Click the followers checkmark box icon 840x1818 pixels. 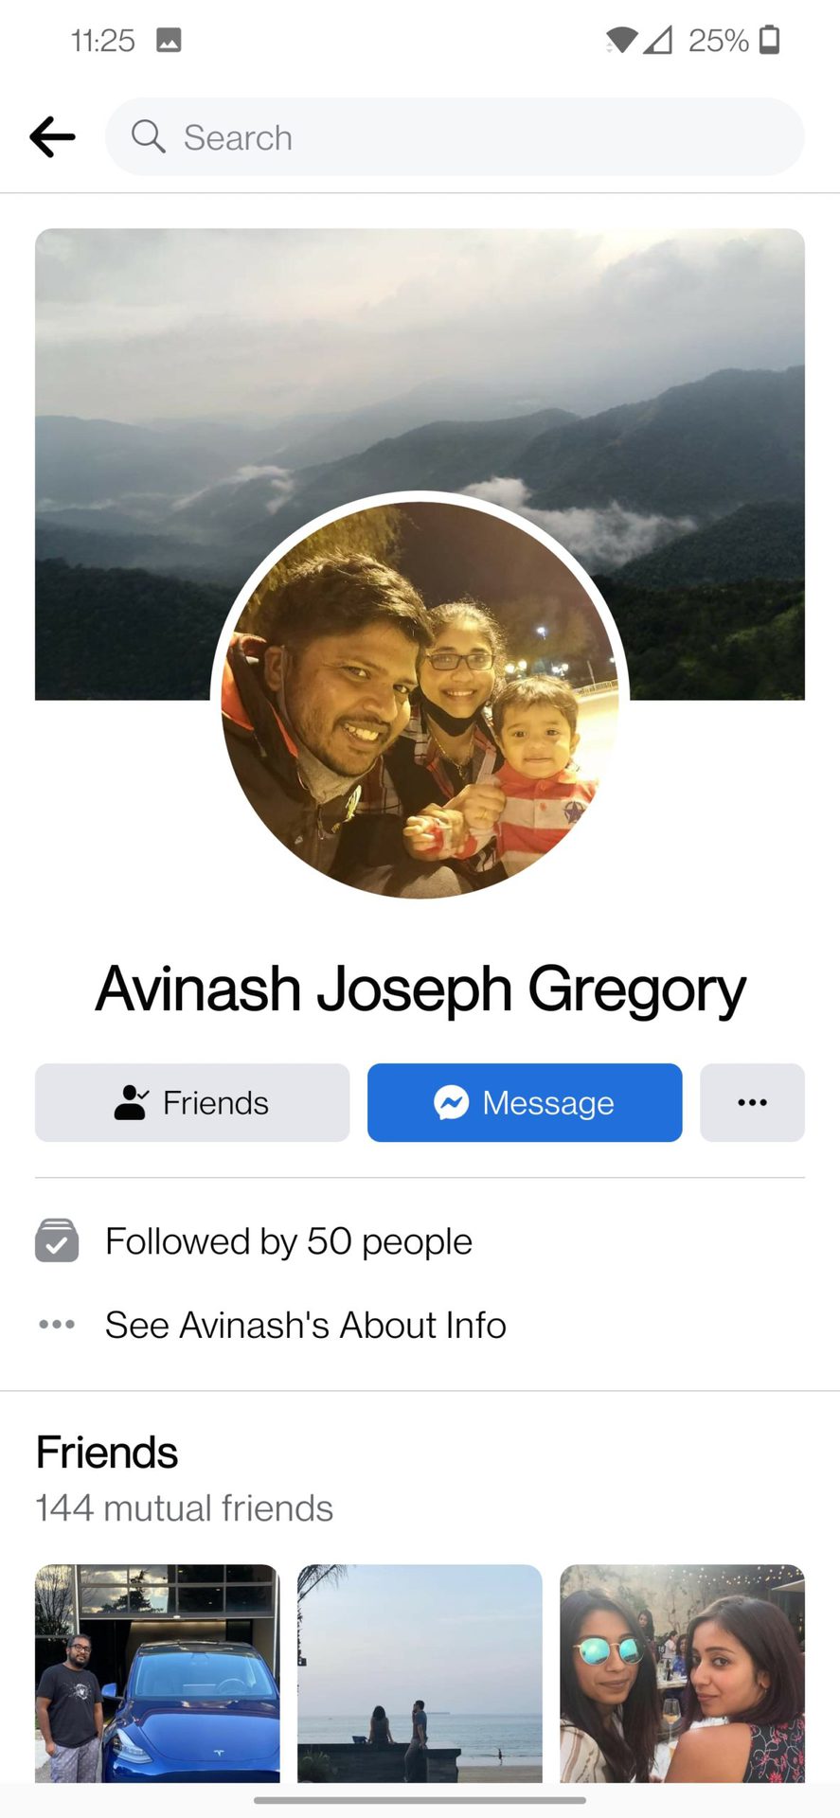[57, 1240]
